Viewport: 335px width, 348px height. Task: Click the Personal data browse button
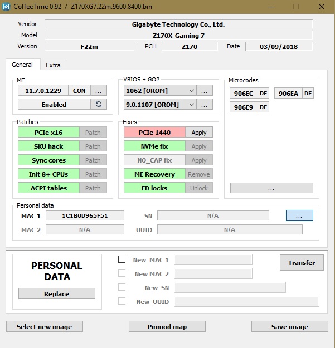click(299, 215)
